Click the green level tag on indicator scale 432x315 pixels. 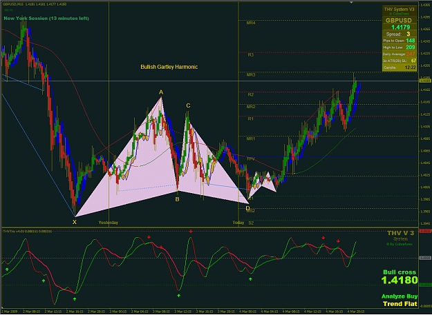[425, 285]
